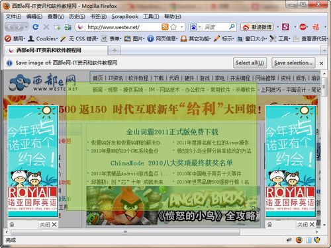
Task: Dismiss the Save image notification bar
Action: click(x=322, y=63)
